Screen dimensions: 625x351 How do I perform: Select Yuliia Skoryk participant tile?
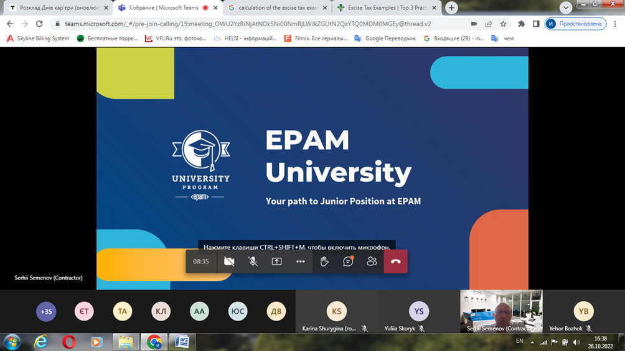tap(419, 311)
